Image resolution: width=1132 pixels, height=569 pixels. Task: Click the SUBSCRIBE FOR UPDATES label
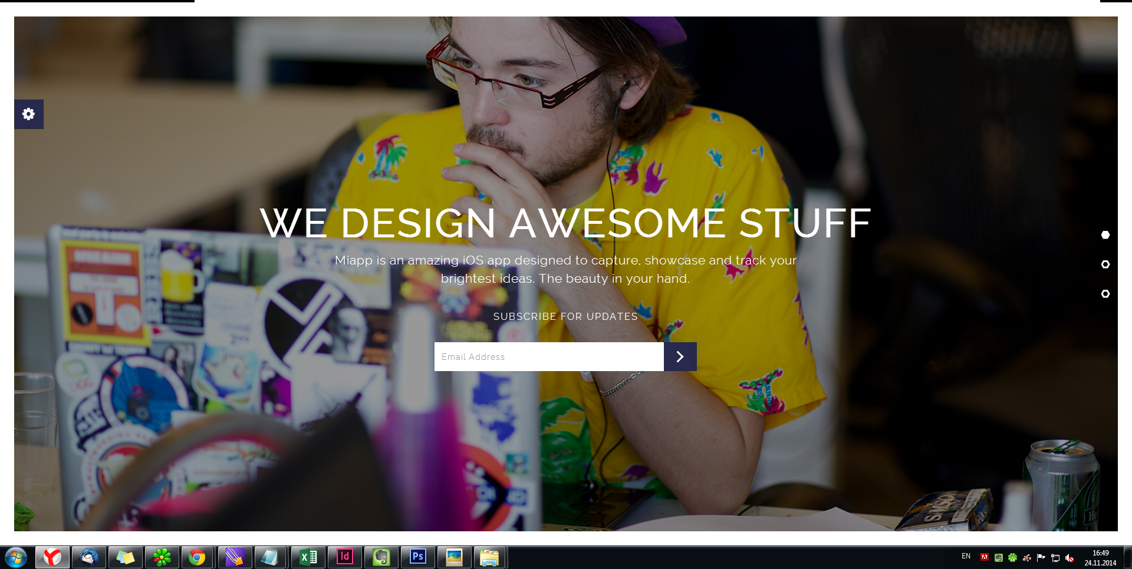(565, 316)
